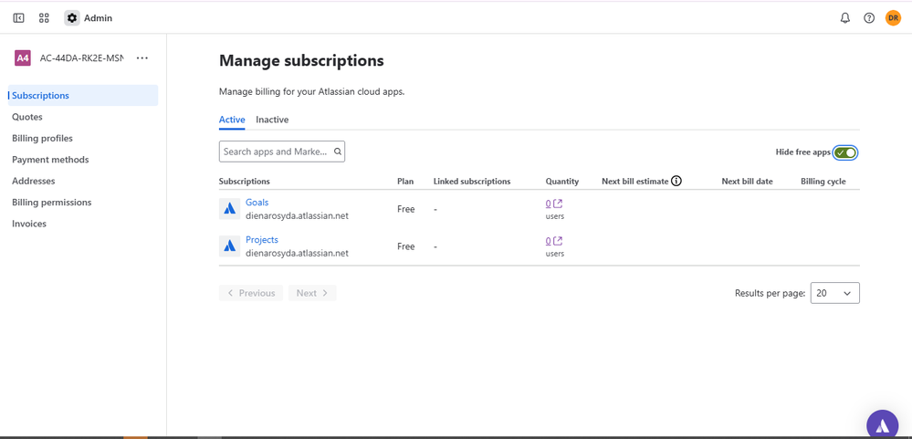Click the Next pagination button
Viewport: 912px width, 439px height.
click(312, 293)
